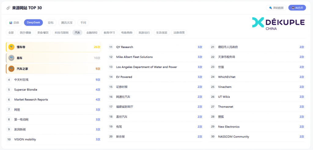The image size is (313, 150).
Task: Select the 有驾 entry
Action: 155,127
